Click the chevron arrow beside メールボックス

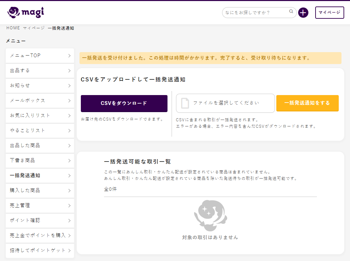coord(69,101)
